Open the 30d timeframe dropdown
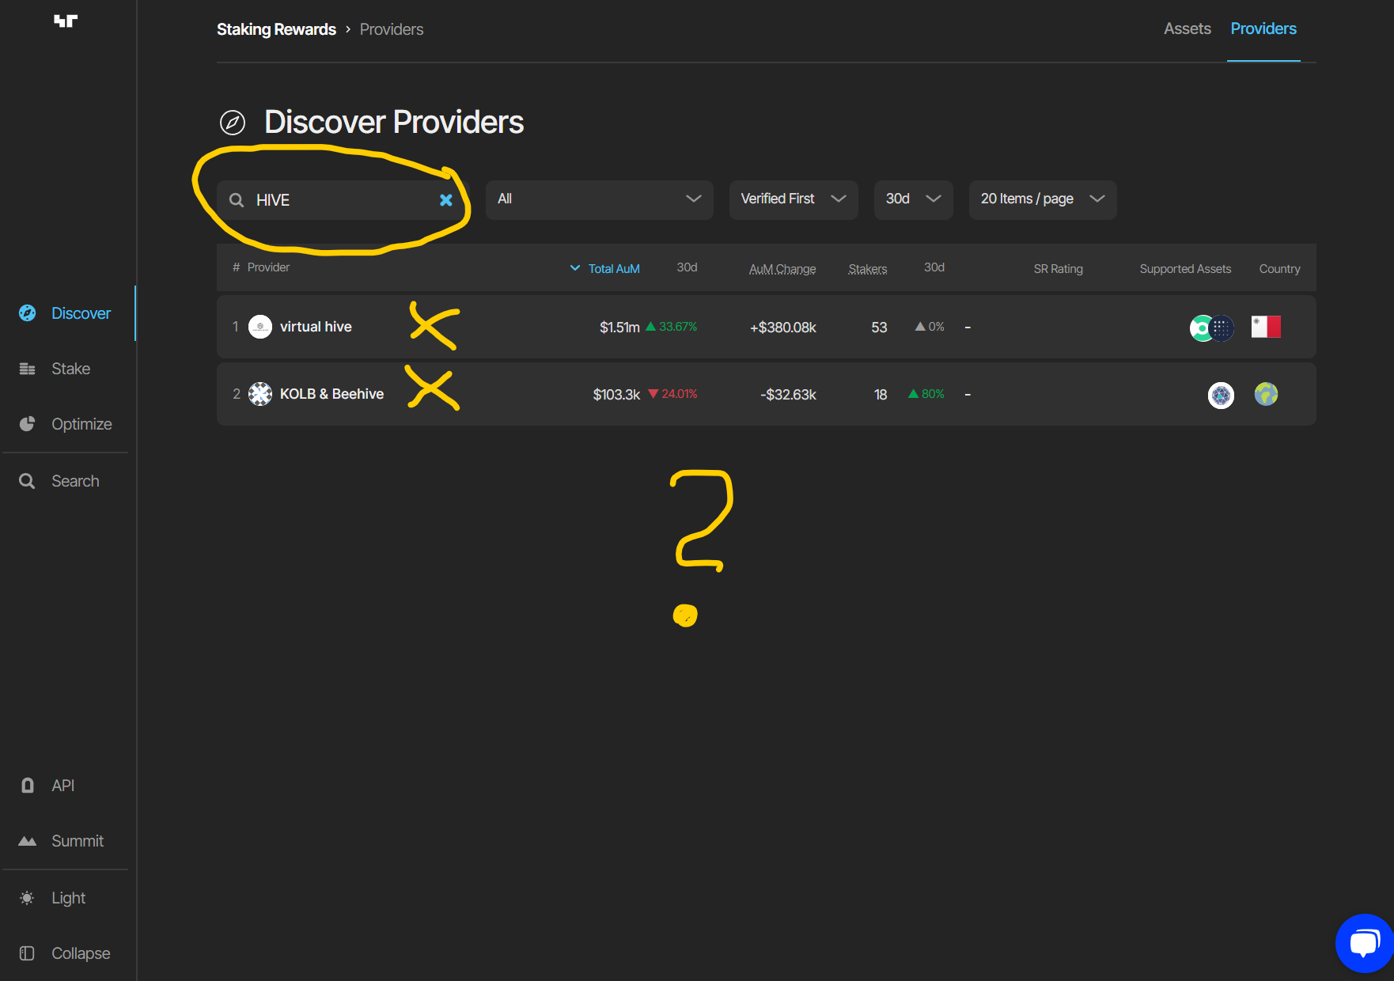Screen dimensions: 1394x981 [914, 199]
